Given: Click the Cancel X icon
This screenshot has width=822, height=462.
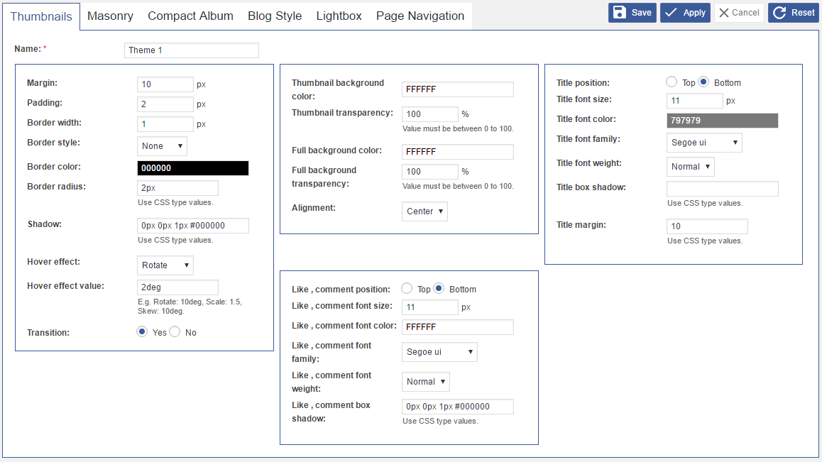Looking at the screenshot, I should (724, 13).
